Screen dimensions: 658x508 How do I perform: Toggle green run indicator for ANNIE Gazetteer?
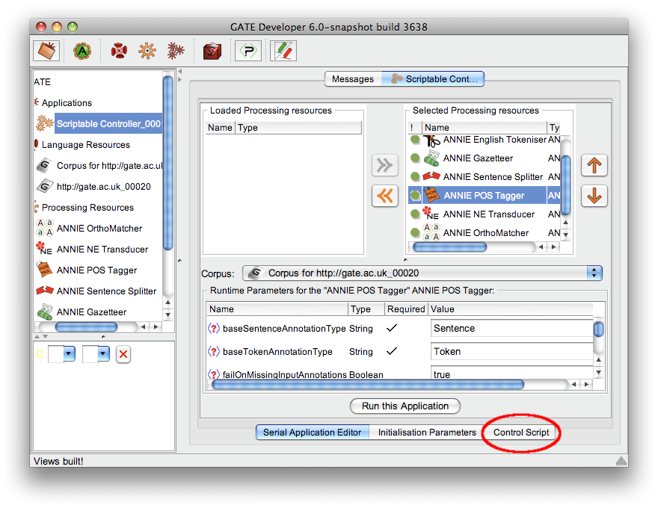(x=415, y=158)
